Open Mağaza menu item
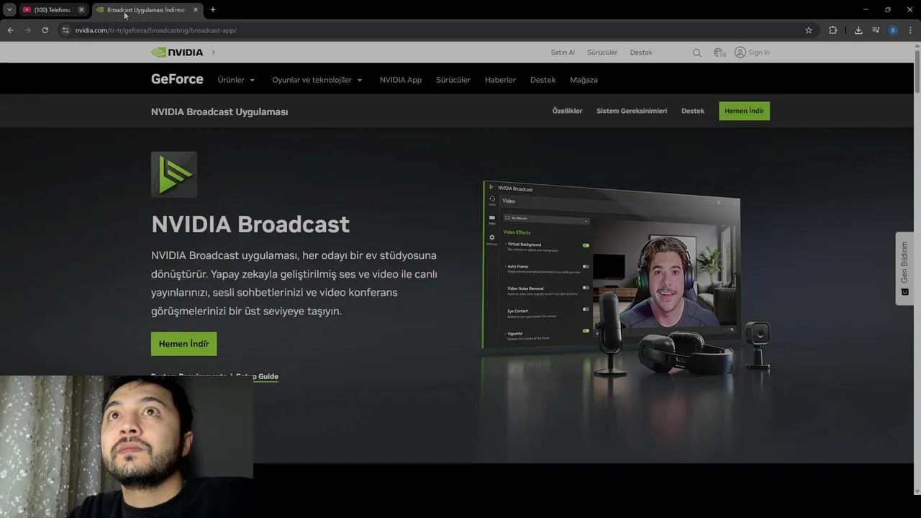921x518 pixels. (x=584, y=80)
